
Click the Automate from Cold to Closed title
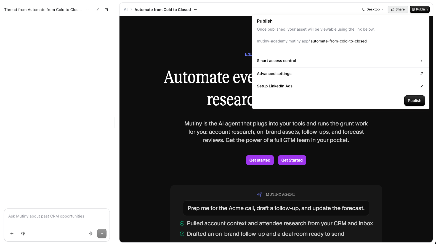point(163,10)
